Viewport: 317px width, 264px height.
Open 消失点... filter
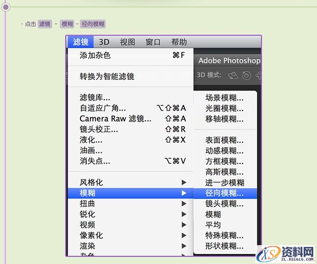pos(130,161)
